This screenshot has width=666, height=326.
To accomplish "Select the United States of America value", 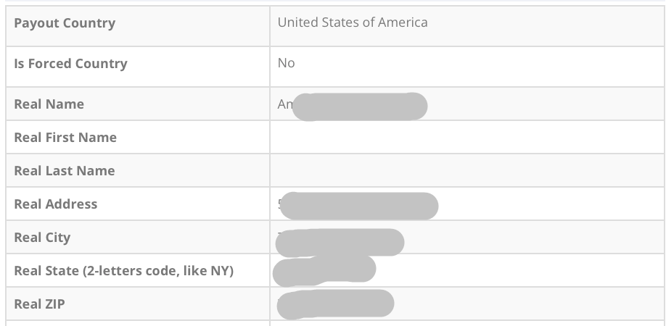I will [353, 22].
